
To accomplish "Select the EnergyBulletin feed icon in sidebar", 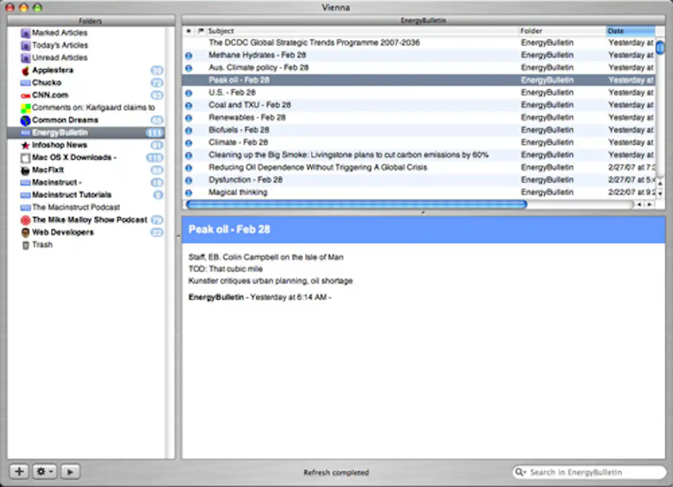I will tap(25, 132).
